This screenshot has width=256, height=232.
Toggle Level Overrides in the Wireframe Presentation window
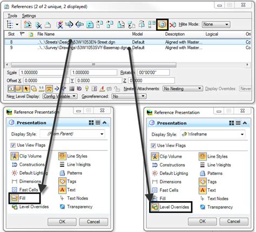[x=171, y=207]
